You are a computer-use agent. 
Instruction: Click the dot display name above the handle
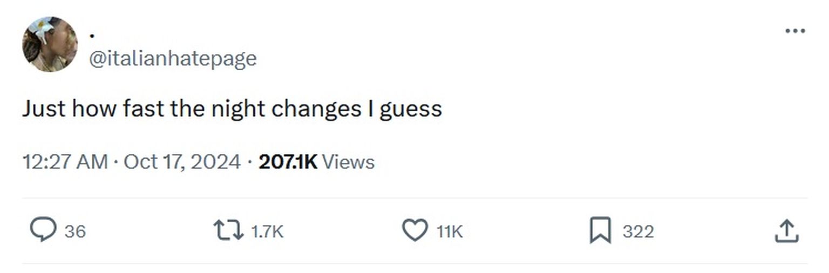(92, 36)
